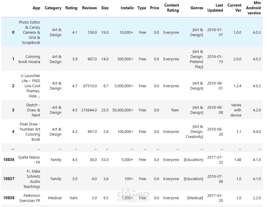Click the Price column header

(x=154, y=8)
